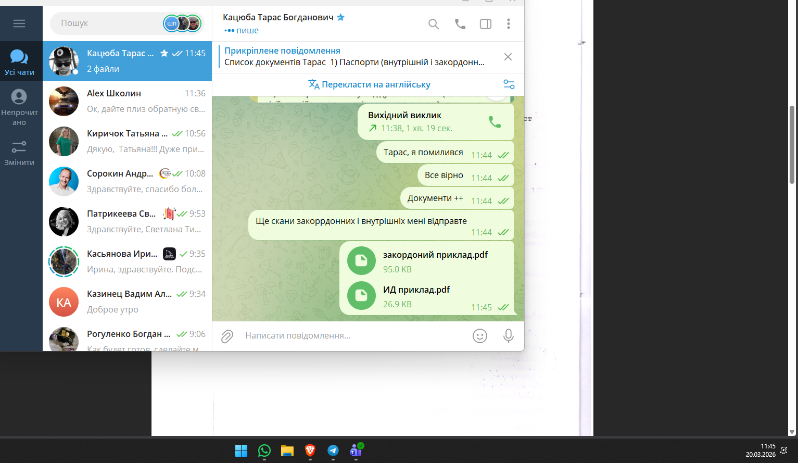Click the ИД приклад.pdf file name

point(416,290)
